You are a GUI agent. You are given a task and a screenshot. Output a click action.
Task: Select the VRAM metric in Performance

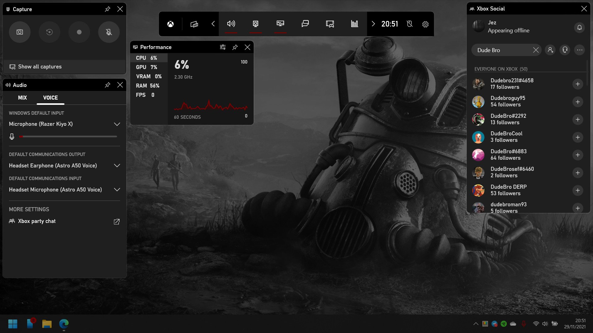tap(149, 76)
